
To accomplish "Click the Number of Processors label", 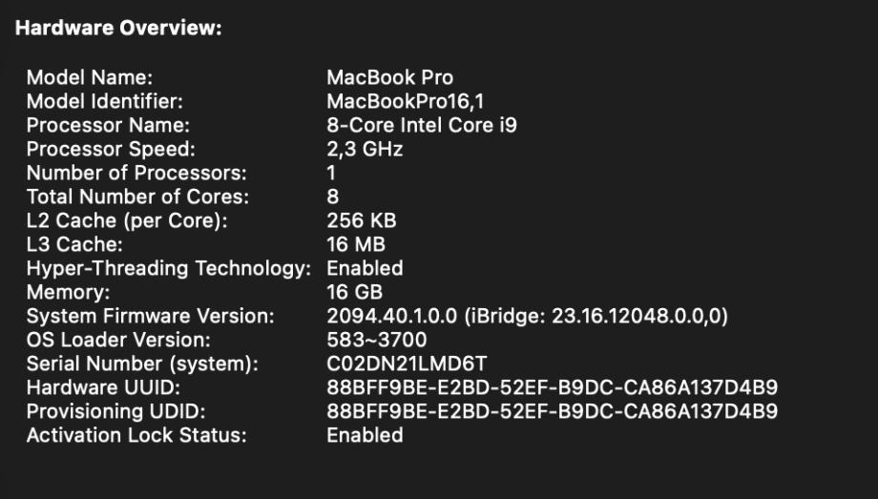I will point(136,173).
